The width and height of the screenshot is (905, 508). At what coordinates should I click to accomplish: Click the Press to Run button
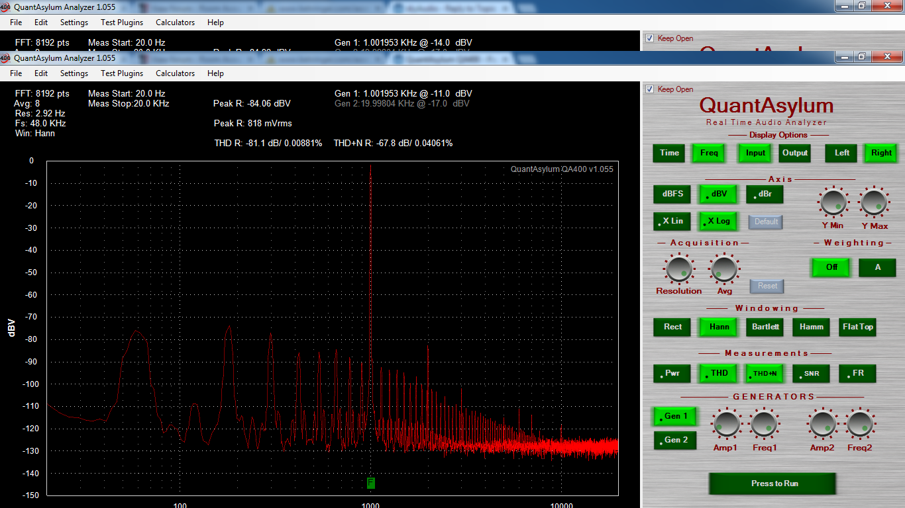[772, 484]
